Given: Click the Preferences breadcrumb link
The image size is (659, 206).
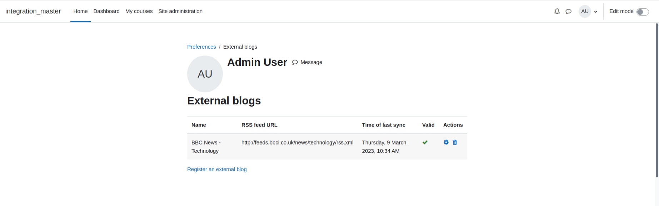Looking at the screenshot, I should pyautogui.click(x=201, y=47).
